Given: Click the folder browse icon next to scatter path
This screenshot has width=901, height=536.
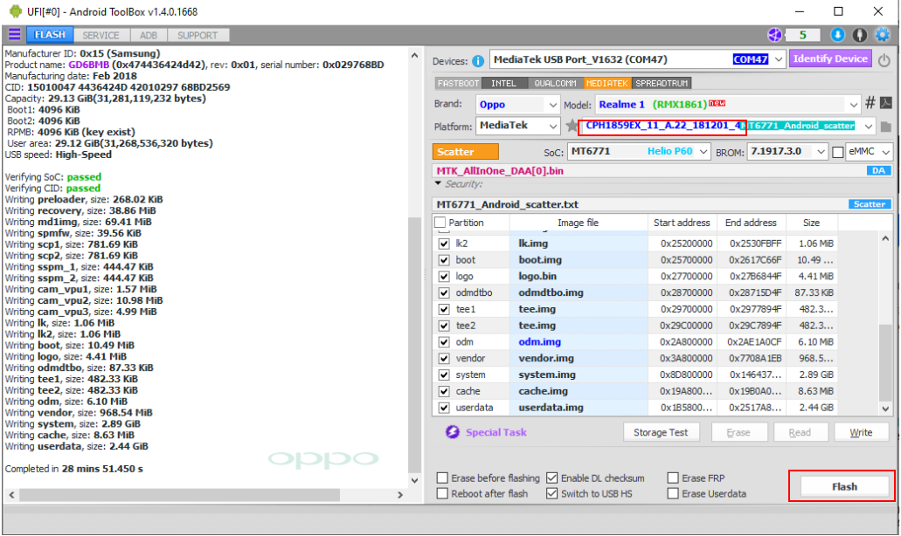Looking at the screenshot, I should pyautogui.click(x=885, y=127).
